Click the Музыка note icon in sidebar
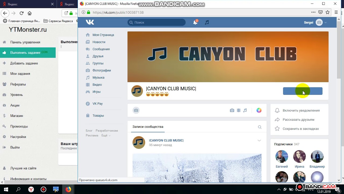344x194 pixels. [88, 78]
